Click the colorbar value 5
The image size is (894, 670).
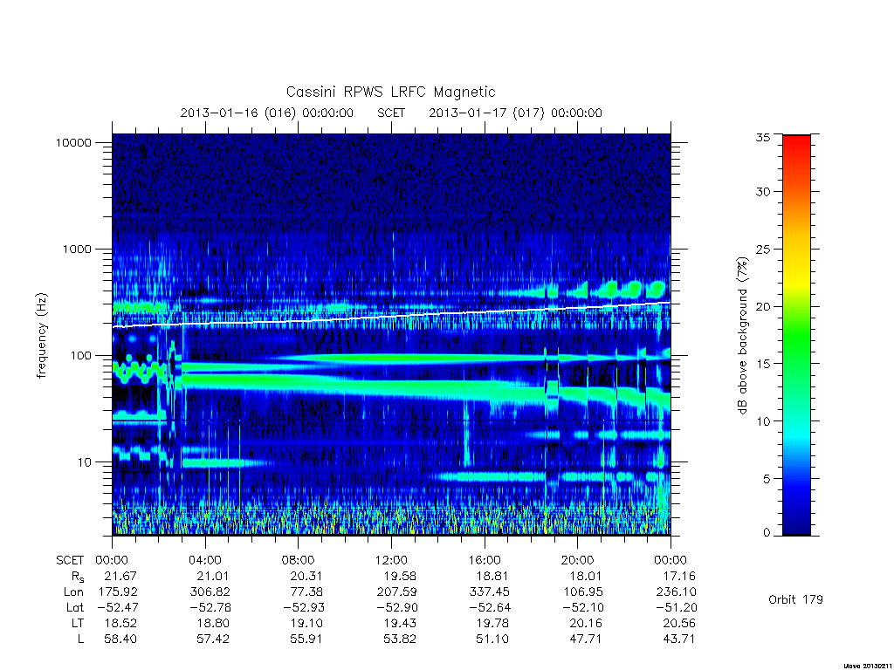(767, 479)
